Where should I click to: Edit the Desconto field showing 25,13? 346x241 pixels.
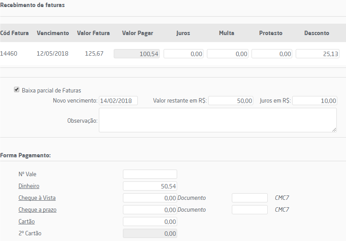(317, 54)
